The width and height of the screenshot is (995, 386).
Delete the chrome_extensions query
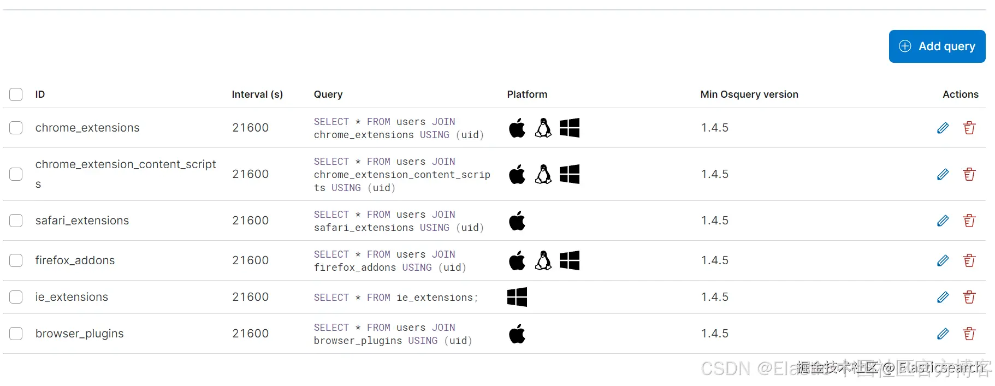click(x=969, y=128)
